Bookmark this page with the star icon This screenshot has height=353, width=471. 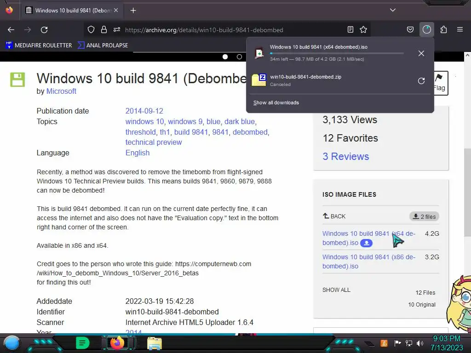point(363,29)
